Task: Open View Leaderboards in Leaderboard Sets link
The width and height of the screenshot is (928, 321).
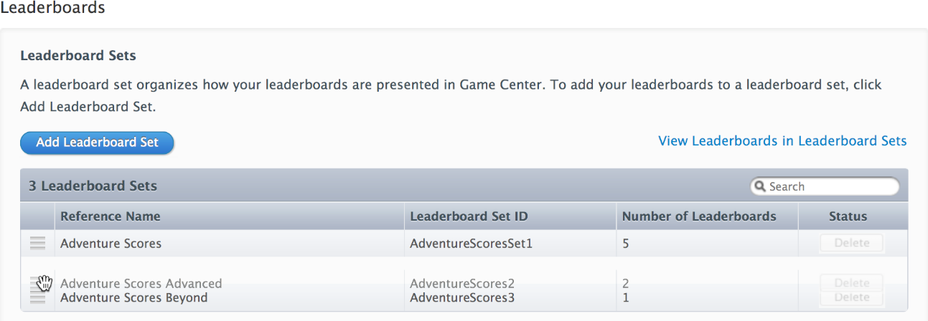Action: pos(782,141)
